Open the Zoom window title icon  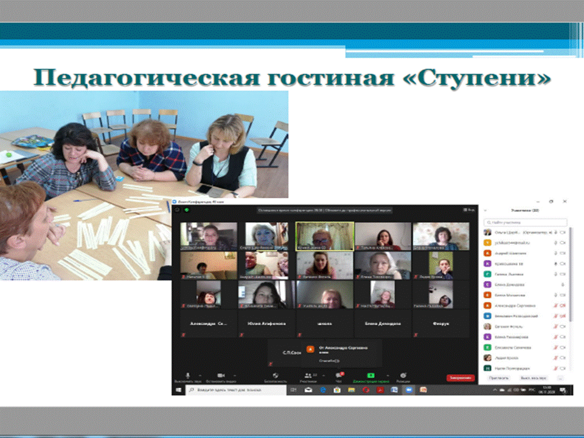175,201
